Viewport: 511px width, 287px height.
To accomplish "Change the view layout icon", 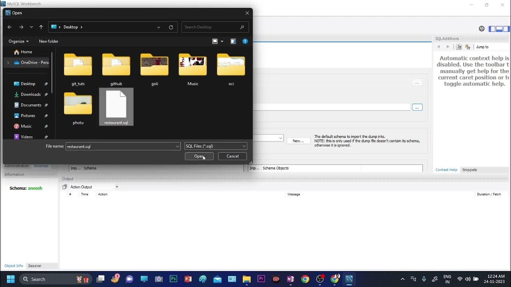I will tap(215, 41).
